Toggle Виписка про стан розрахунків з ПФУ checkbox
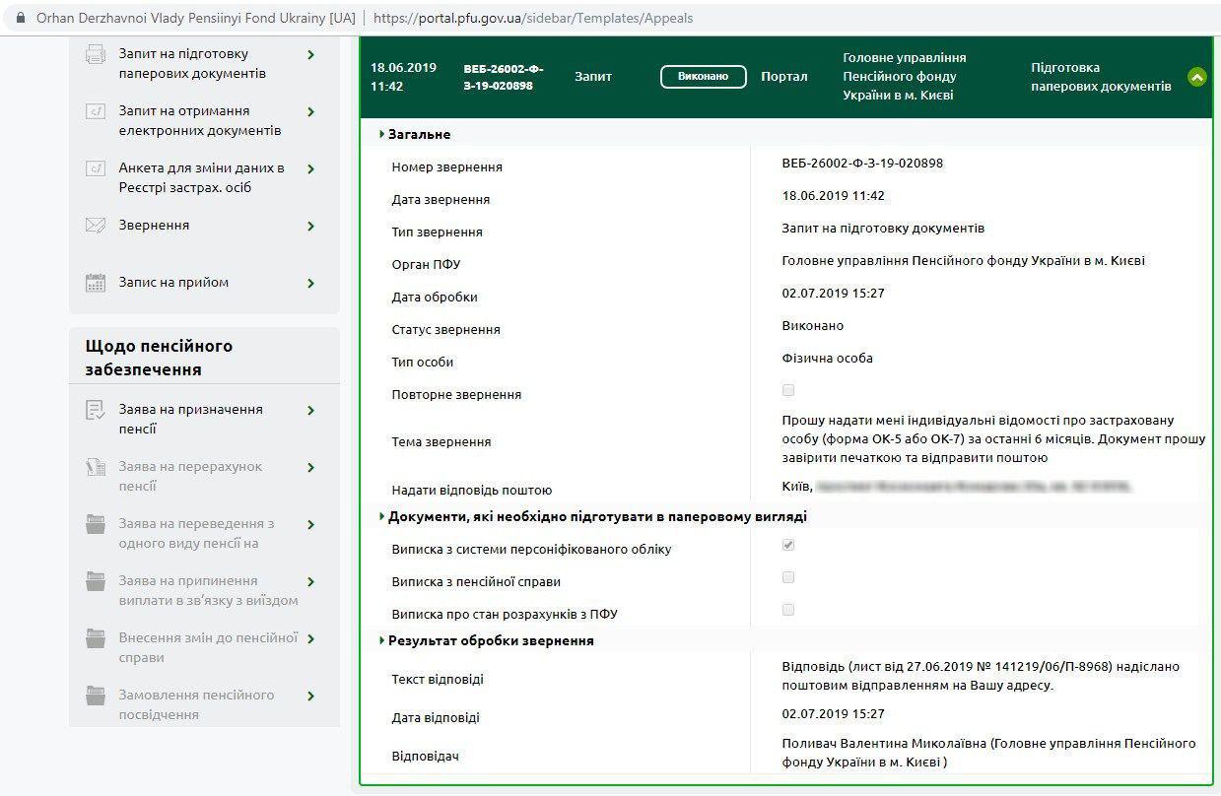 click(x=788, y=610)
